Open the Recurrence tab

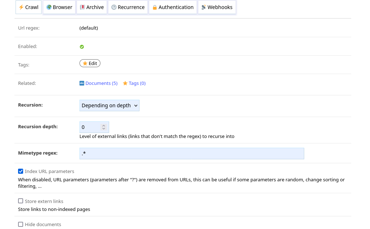(x=128, y=7)
